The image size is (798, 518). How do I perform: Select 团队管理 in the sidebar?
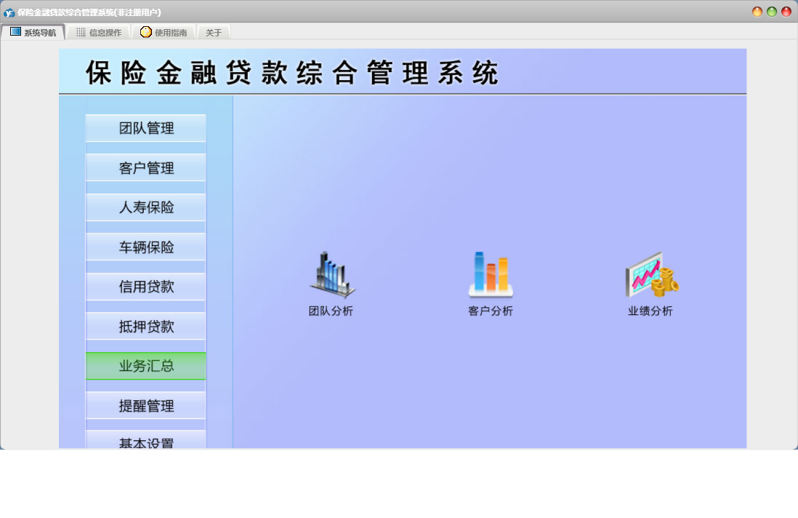click(x=146, y=128)
